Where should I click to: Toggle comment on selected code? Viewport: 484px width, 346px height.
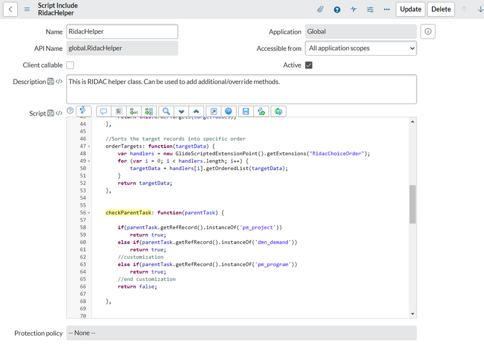point(104,111)
